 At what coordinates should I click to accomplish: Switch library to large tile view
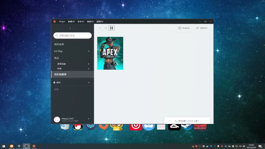112,28
